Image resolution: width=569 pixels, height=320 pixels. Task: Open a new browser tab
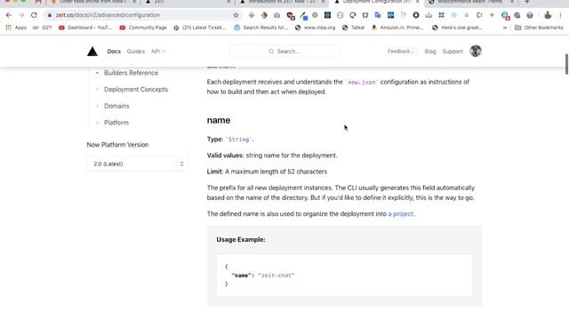pos(527,2)
